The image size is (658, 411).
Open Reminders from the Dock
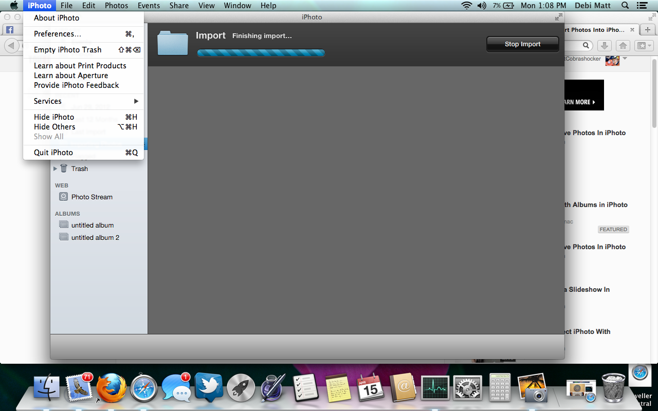tap(305, 387)
